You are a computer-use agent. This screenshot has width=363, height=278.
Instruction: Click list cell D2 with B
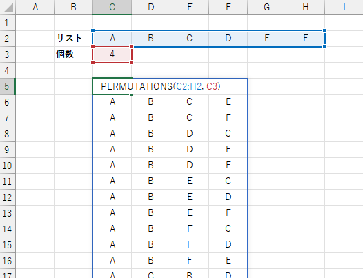click(x=151, y=39)
